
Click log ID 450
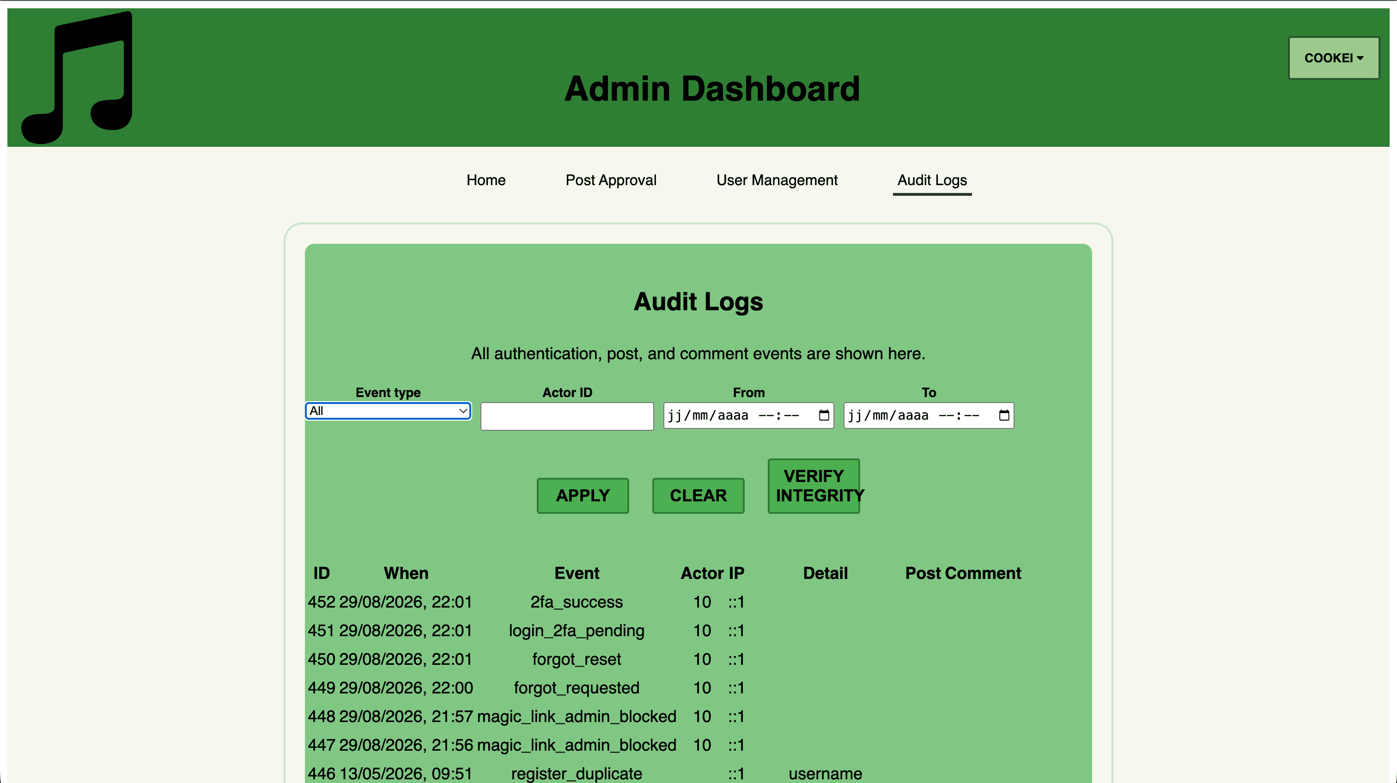coord(322,659)
